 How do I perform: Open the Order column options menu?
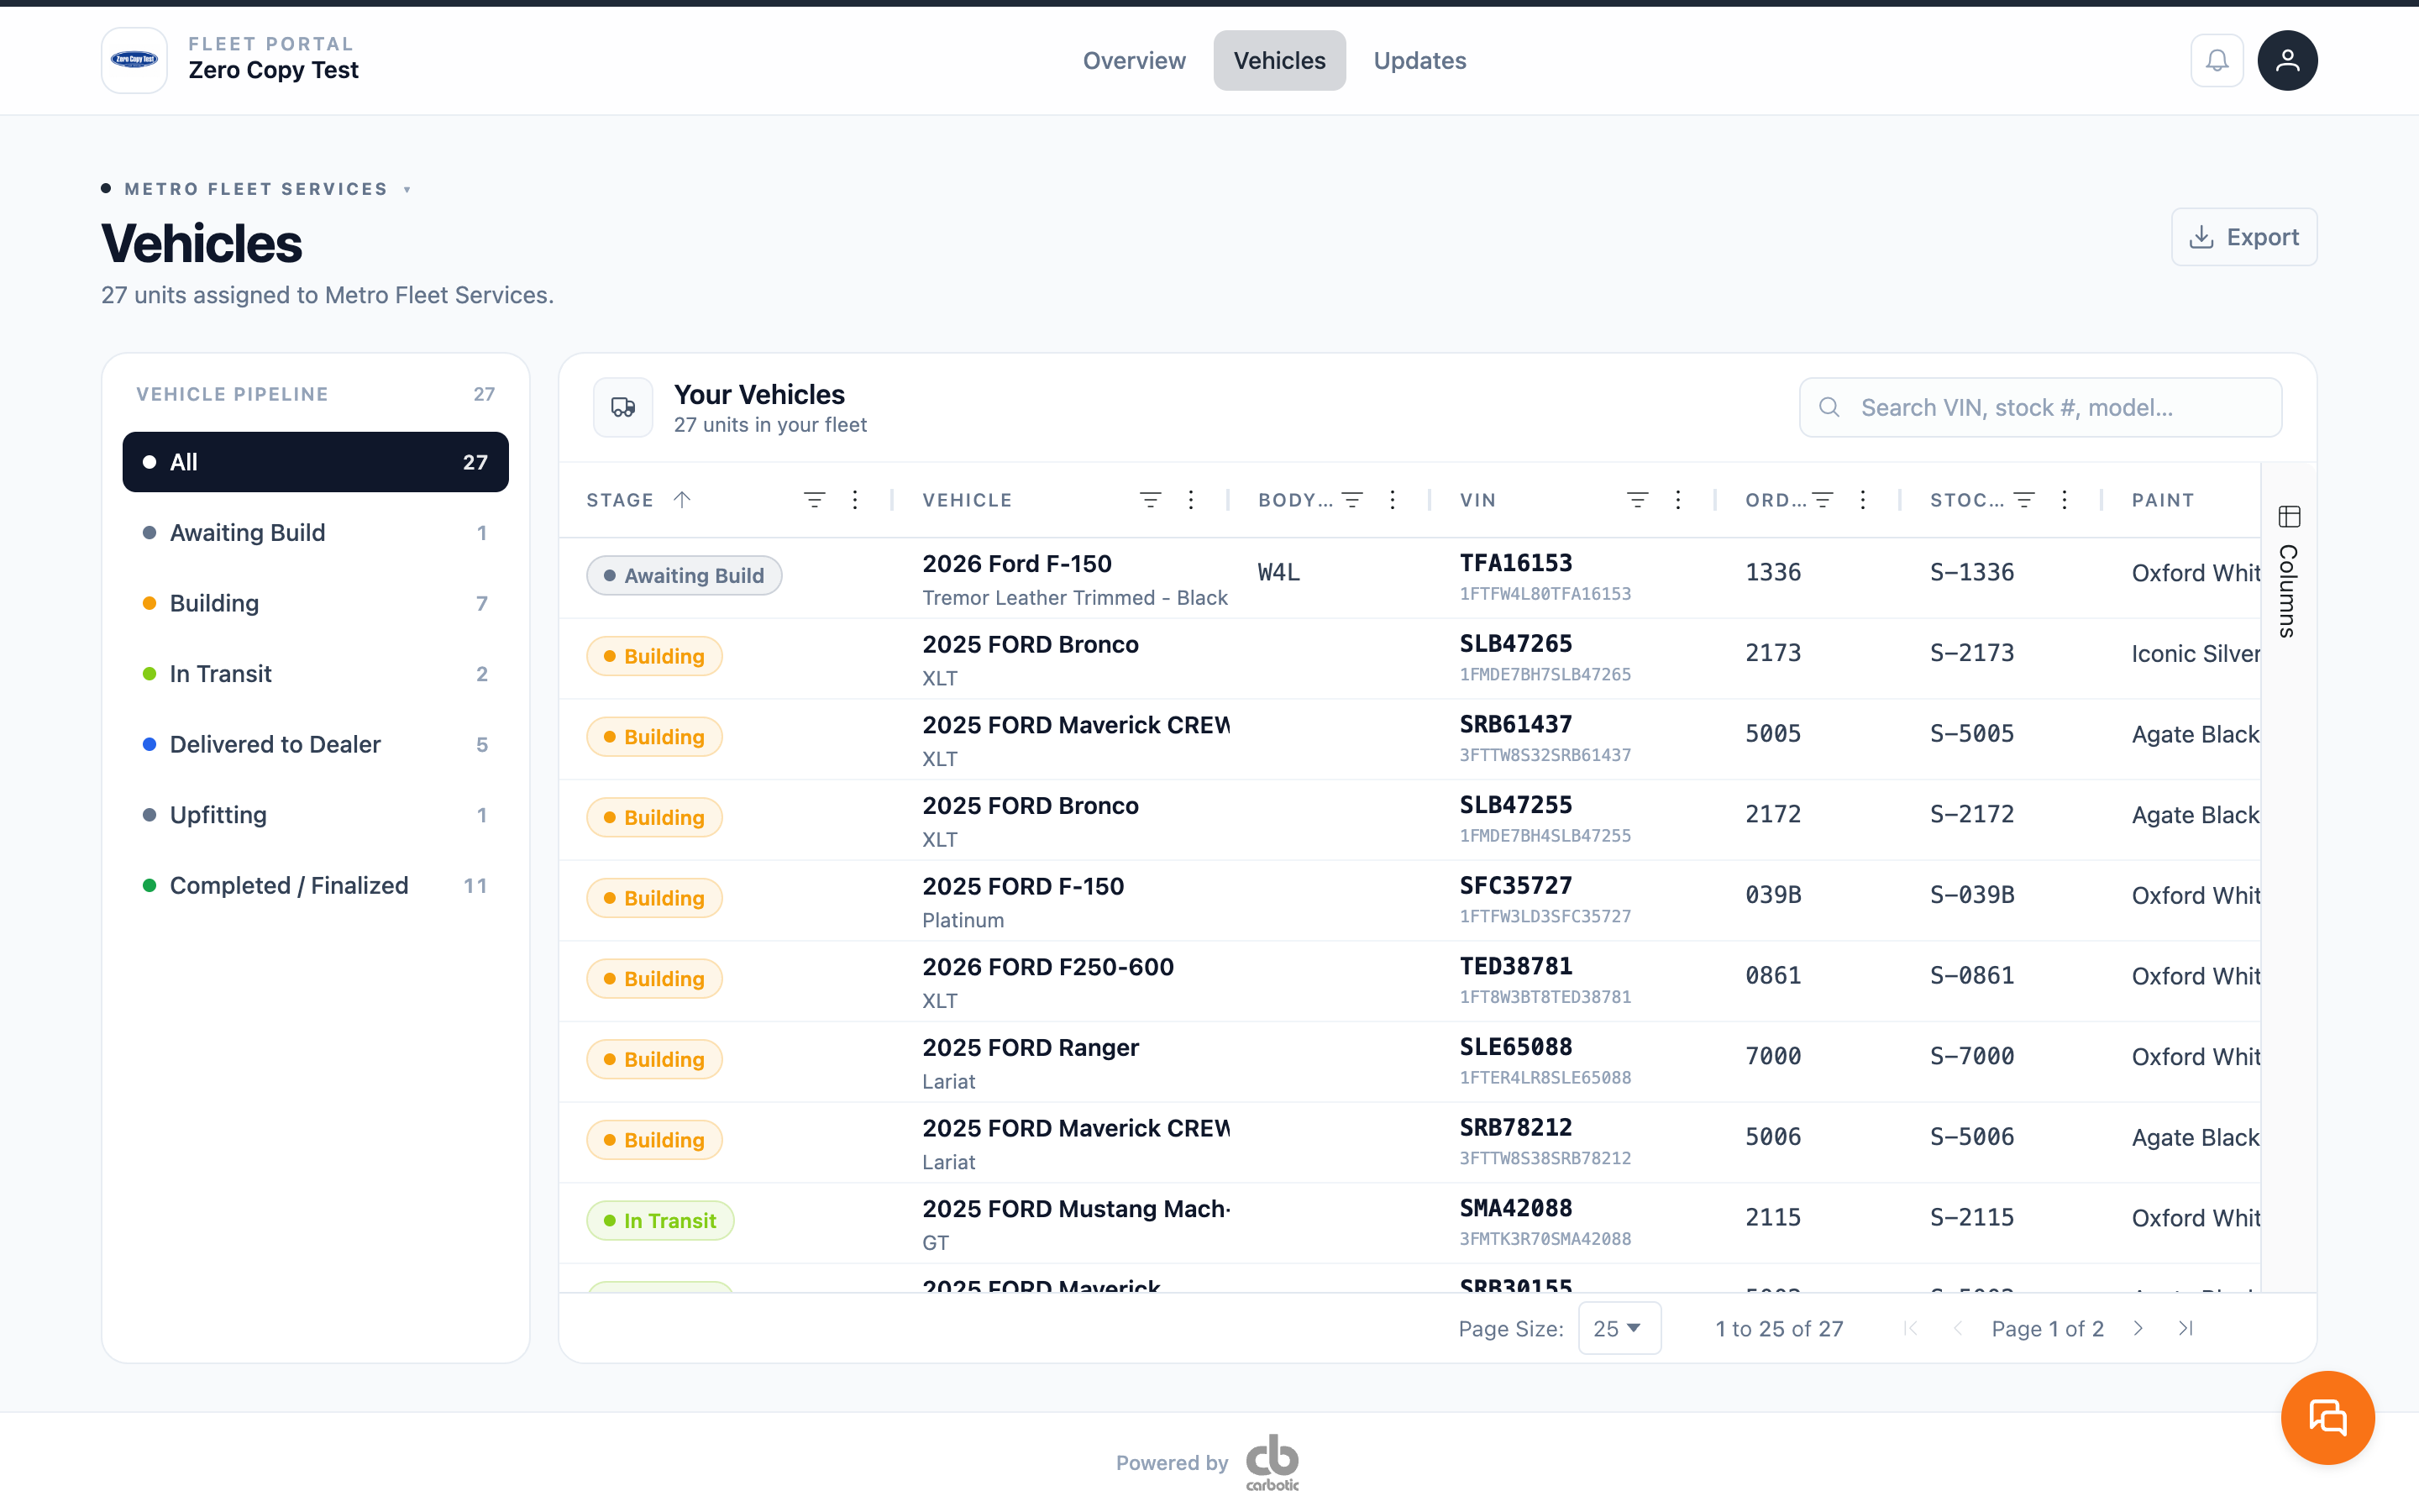pos(1862,499)
